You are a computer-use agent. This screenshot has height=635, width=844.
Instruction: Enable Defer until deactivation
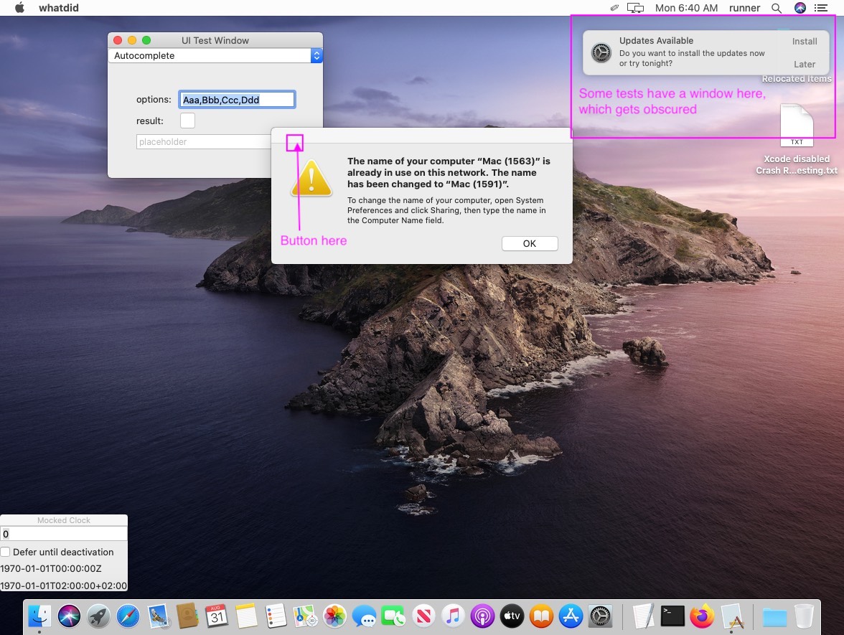coord(6,552)
